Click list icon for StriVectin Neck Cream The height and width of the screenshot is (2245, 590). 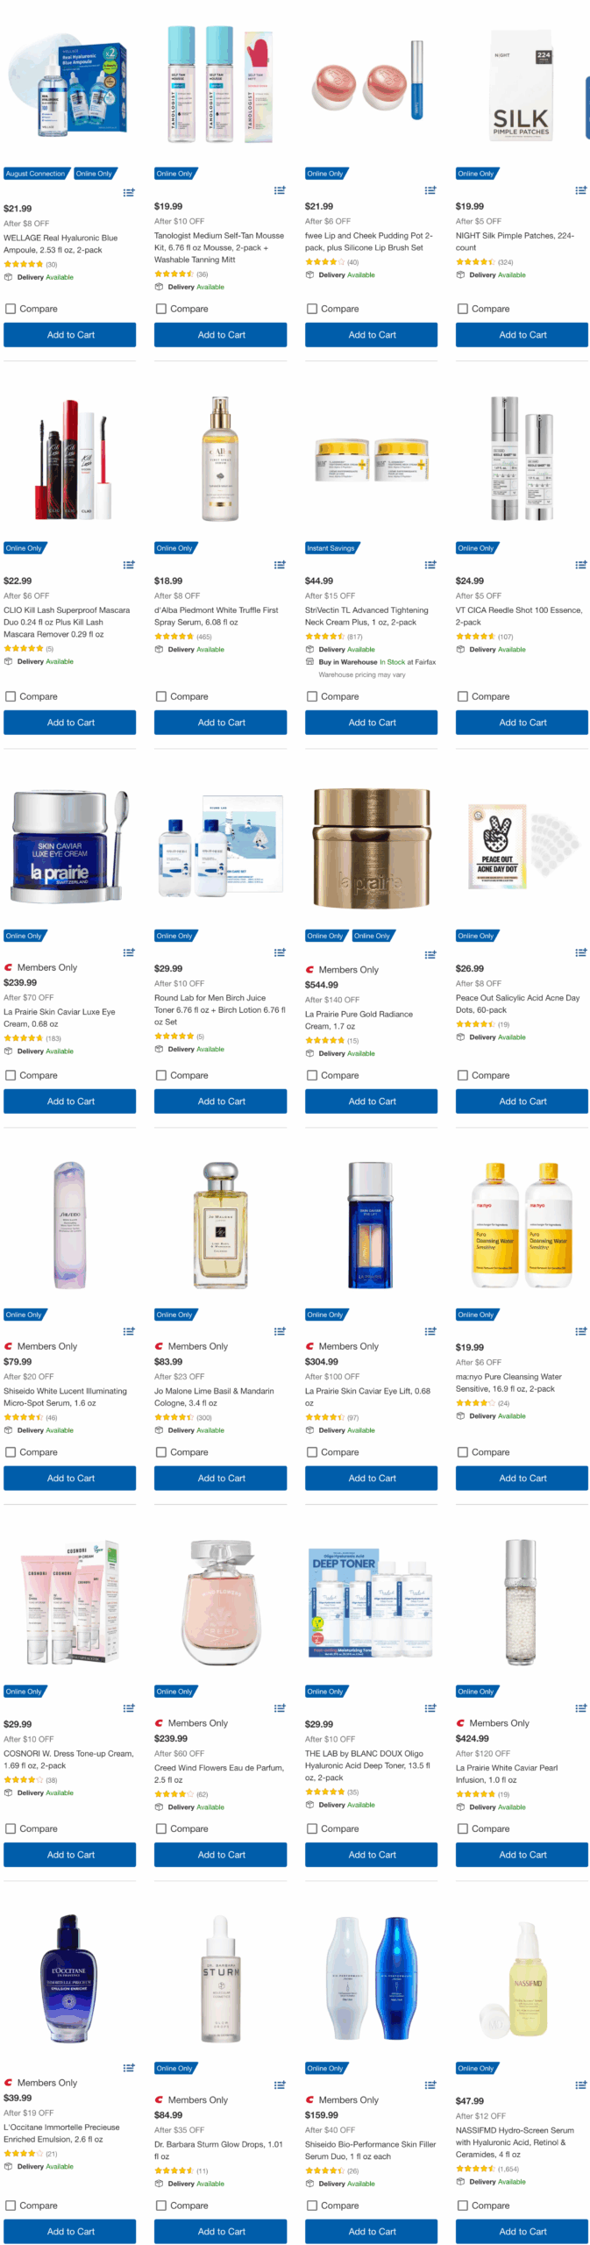pyautogui.click(x=430, y=565)
